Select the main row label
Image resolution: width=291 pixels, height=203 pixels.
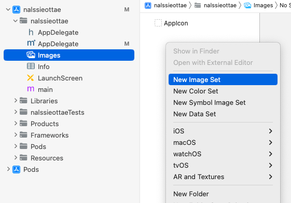45,89
